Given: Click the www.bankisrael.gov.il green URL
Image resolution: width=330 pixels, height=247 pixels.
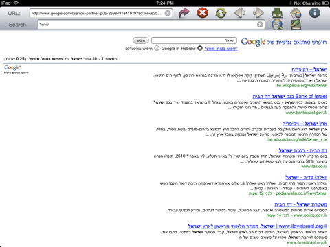Looking at the screenshot, I should point(306,113).
